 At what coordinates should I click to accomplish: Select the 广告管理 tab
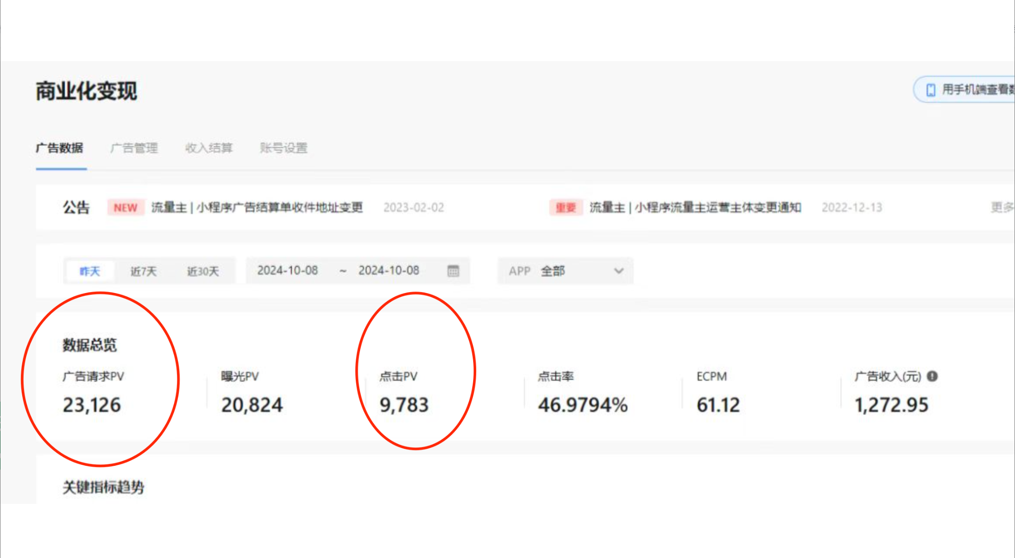(134, 148)
